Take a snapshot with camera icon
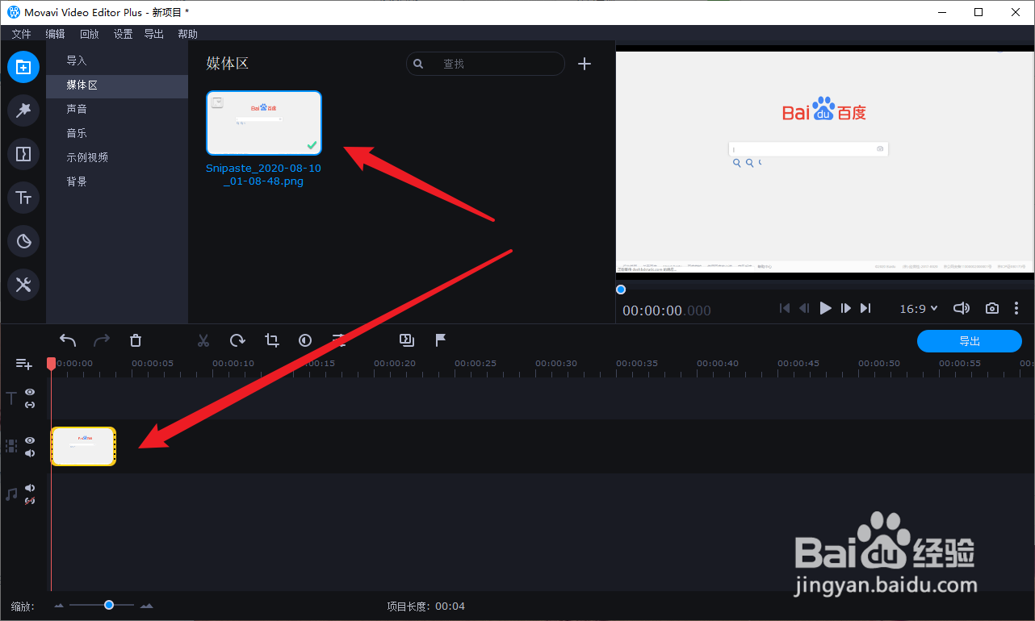Viewport: 1035px width, 621px height. coord(992,308)
